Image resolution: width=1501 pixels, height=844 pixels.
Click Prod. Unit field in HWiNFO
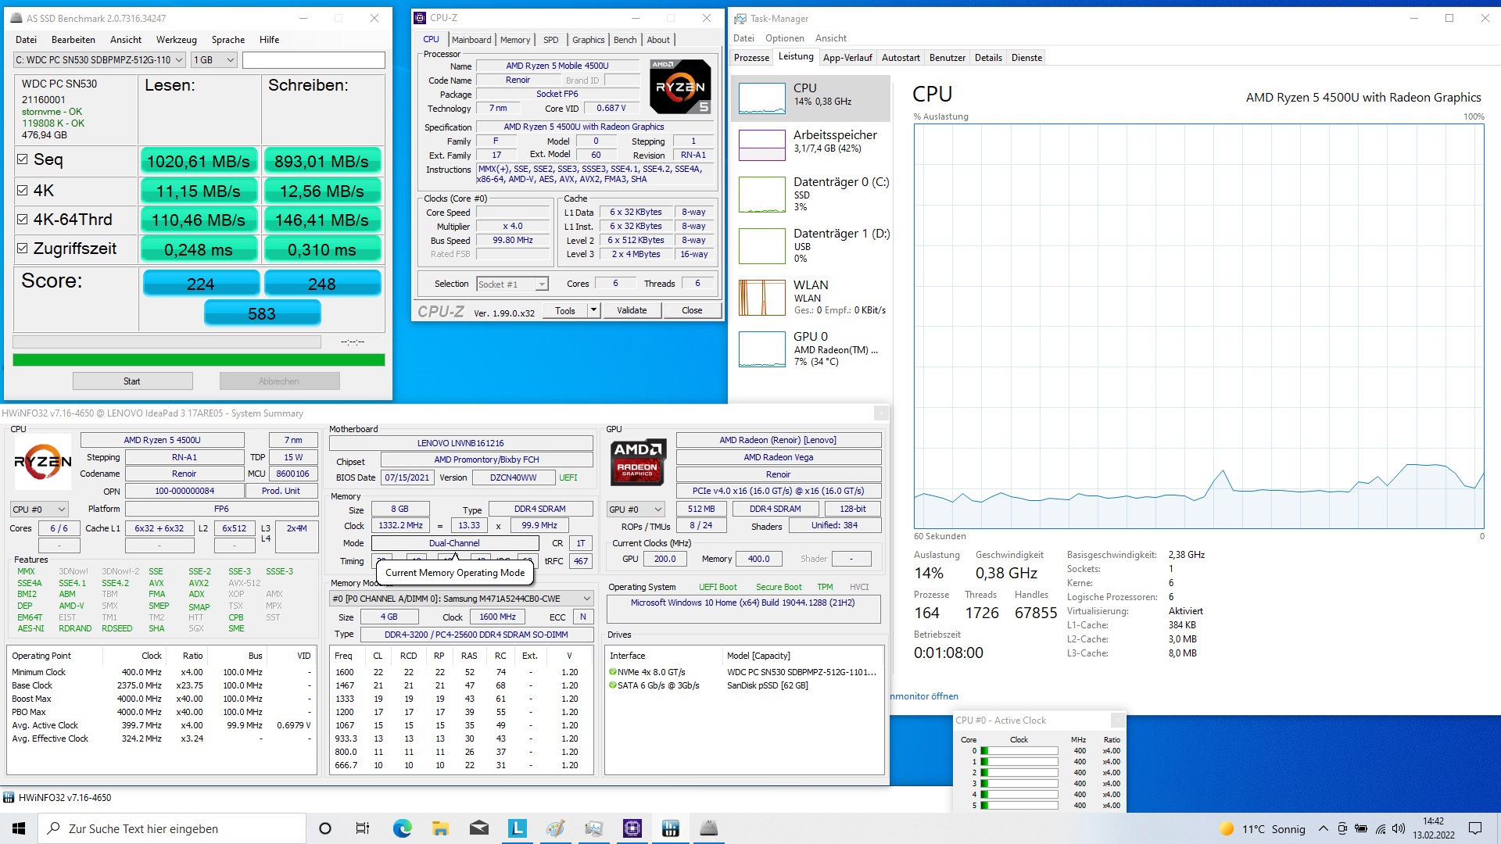pyautogui.click(x=281, y=491)
